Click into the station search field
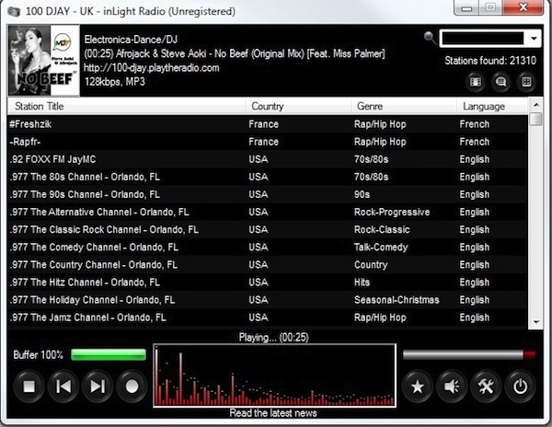The width and height of the screenshot is (552, 427). click(x=483, y=39)
